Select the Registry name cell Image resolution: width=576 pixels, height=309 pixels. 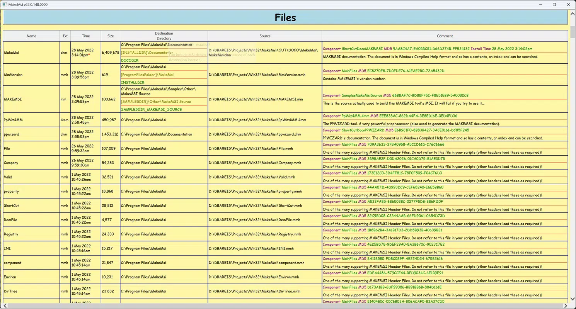[31, 234]
